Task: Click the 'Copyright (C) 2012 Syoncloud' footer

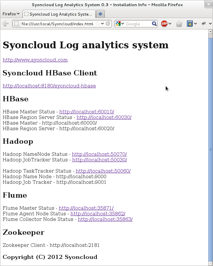Action: tap(50, 257)
